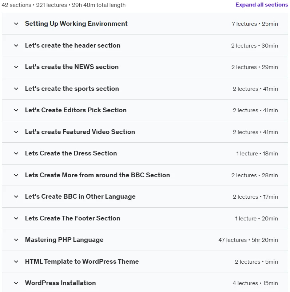Toggle chevron for HTML Template to WordPress Theme
The height and width of the screenshot is (292, 290).
pyautogui.click(x=16, y=261)
